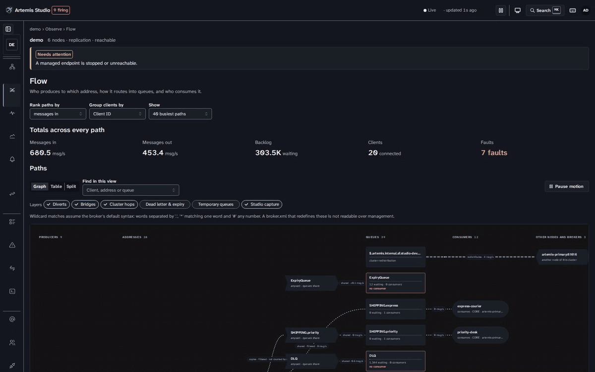Enable the Dead letter & expiry layer
Viewport: 595px width, 372px height.
165,204
